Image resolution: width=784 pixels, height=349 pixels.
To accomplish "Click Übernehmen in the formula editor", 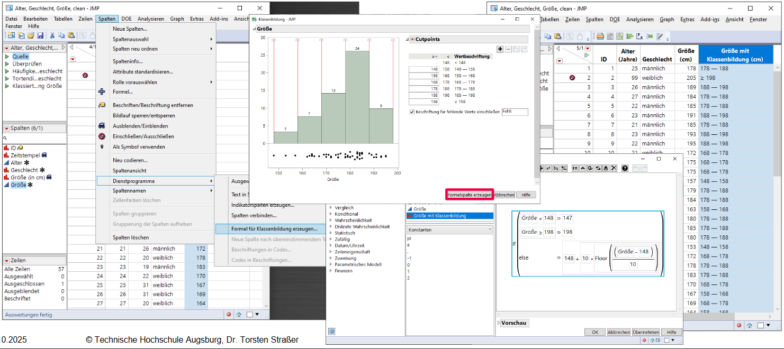I will 646,332.
